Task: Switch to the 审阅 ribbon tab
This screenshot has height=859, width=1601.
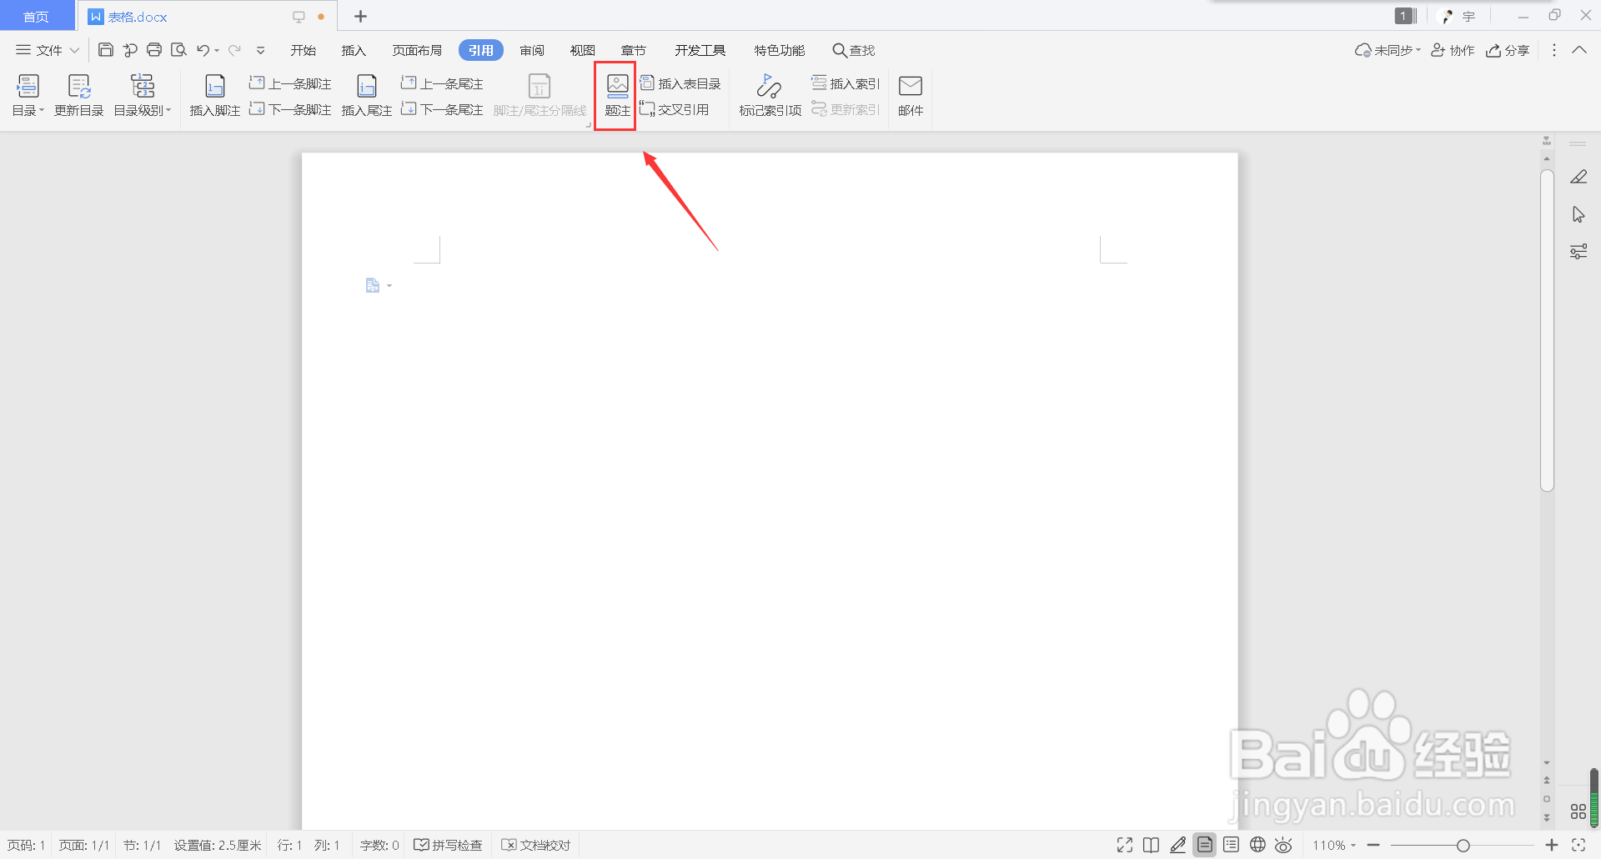Action: [532, 50]
